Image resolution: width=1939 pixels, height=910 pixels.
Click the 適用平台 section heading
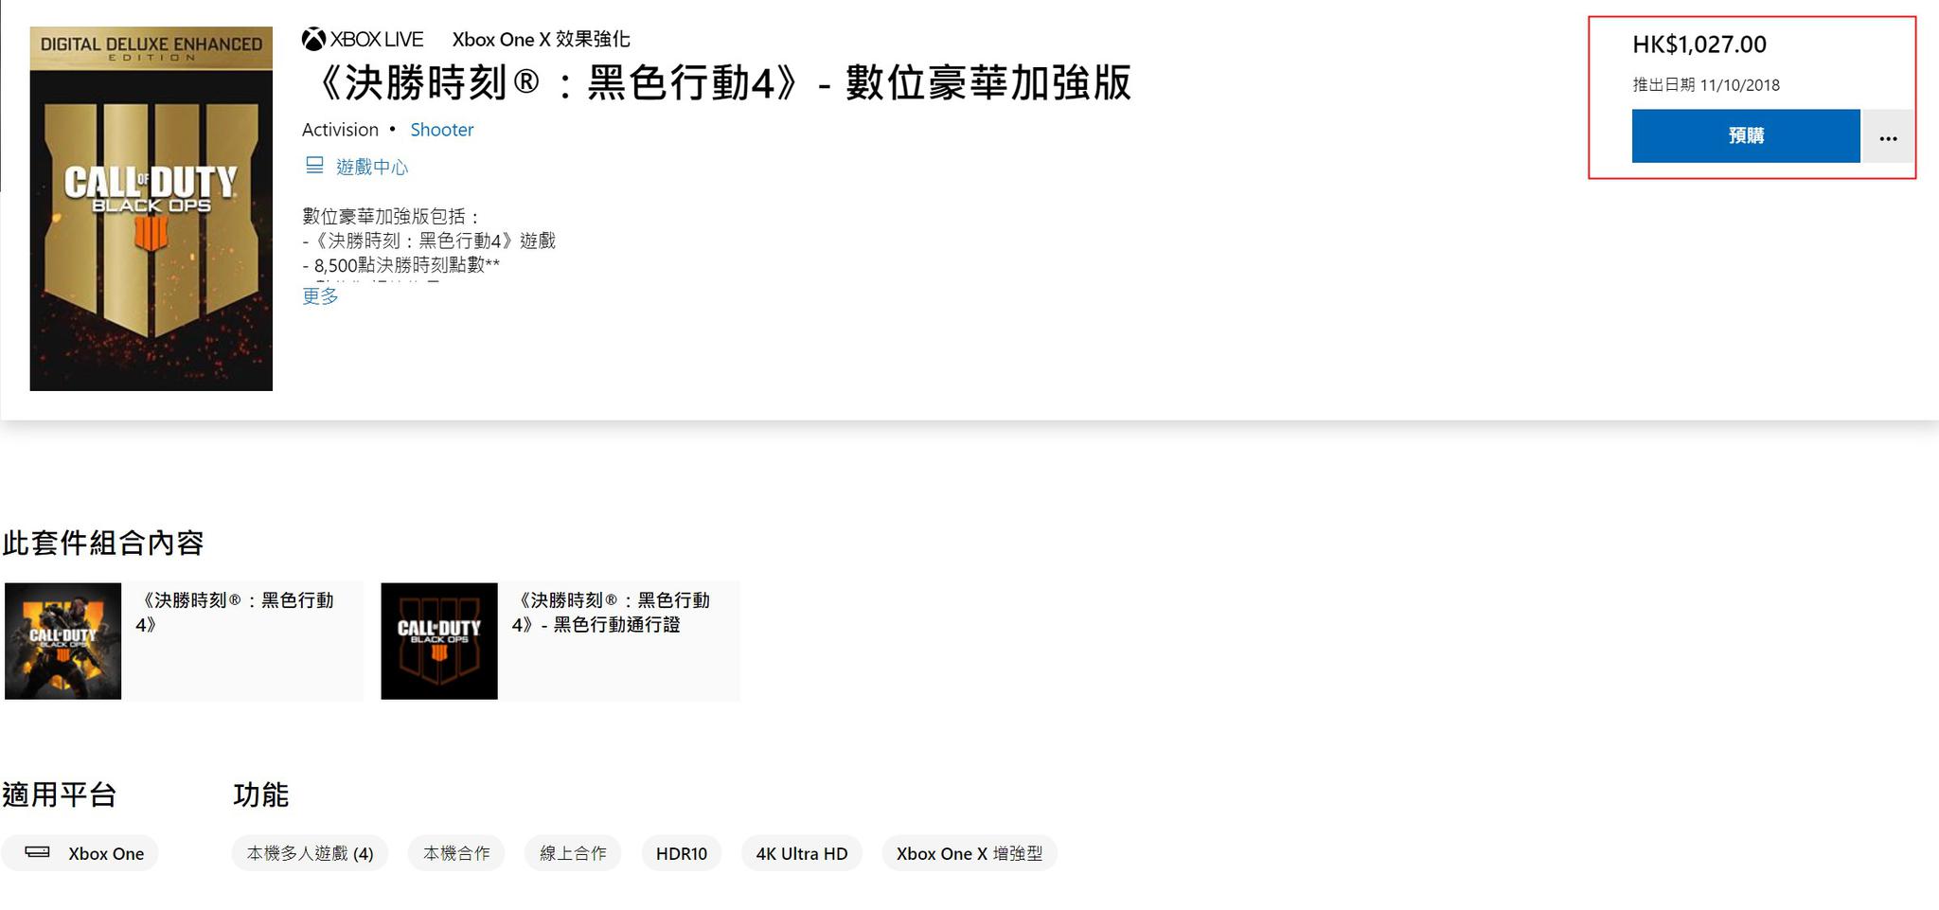(59, 794)
